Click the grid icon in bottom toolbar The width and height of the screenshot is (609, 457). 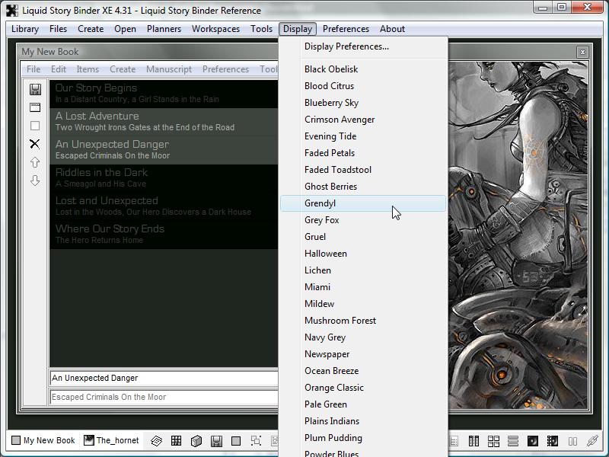pyautogui.click(x=176, y=440)
